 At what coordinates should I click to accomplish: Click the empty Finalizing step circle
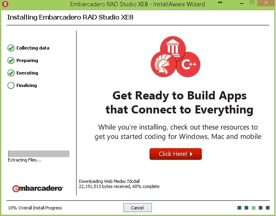tap(11, 85)
